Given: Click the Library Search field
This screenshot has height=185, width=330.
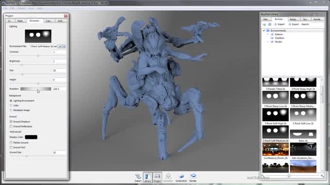Looking at the screenshot, I should (317, 25).
